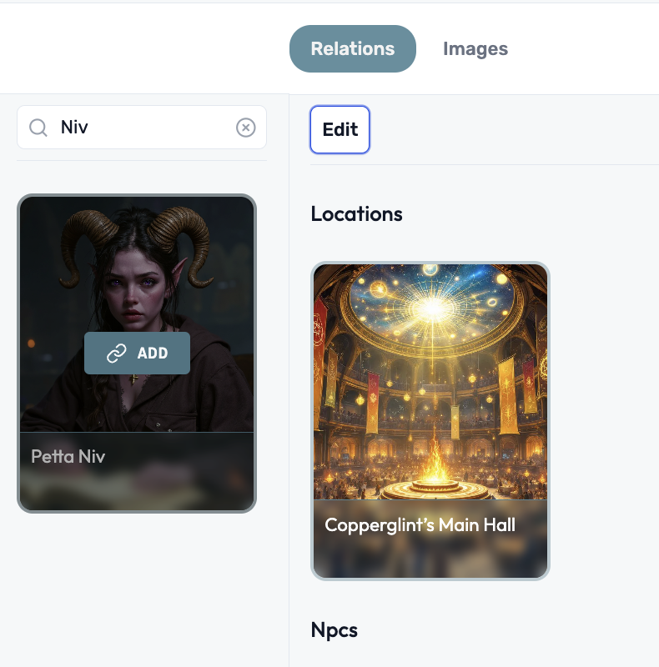The height and width of the screenshot is (667, 659).
Task: Open the Petta Niv name link
Action: click(x=68, y=456)
